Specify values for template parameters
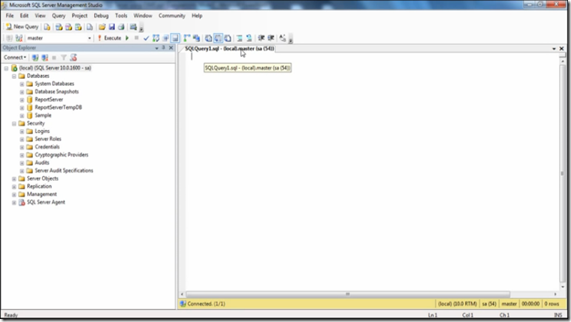571x322 pixels. (282, 38)
